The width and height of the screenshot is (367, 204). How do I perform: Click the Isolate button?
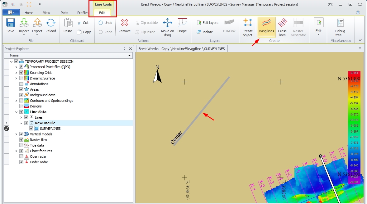(205, 32)
